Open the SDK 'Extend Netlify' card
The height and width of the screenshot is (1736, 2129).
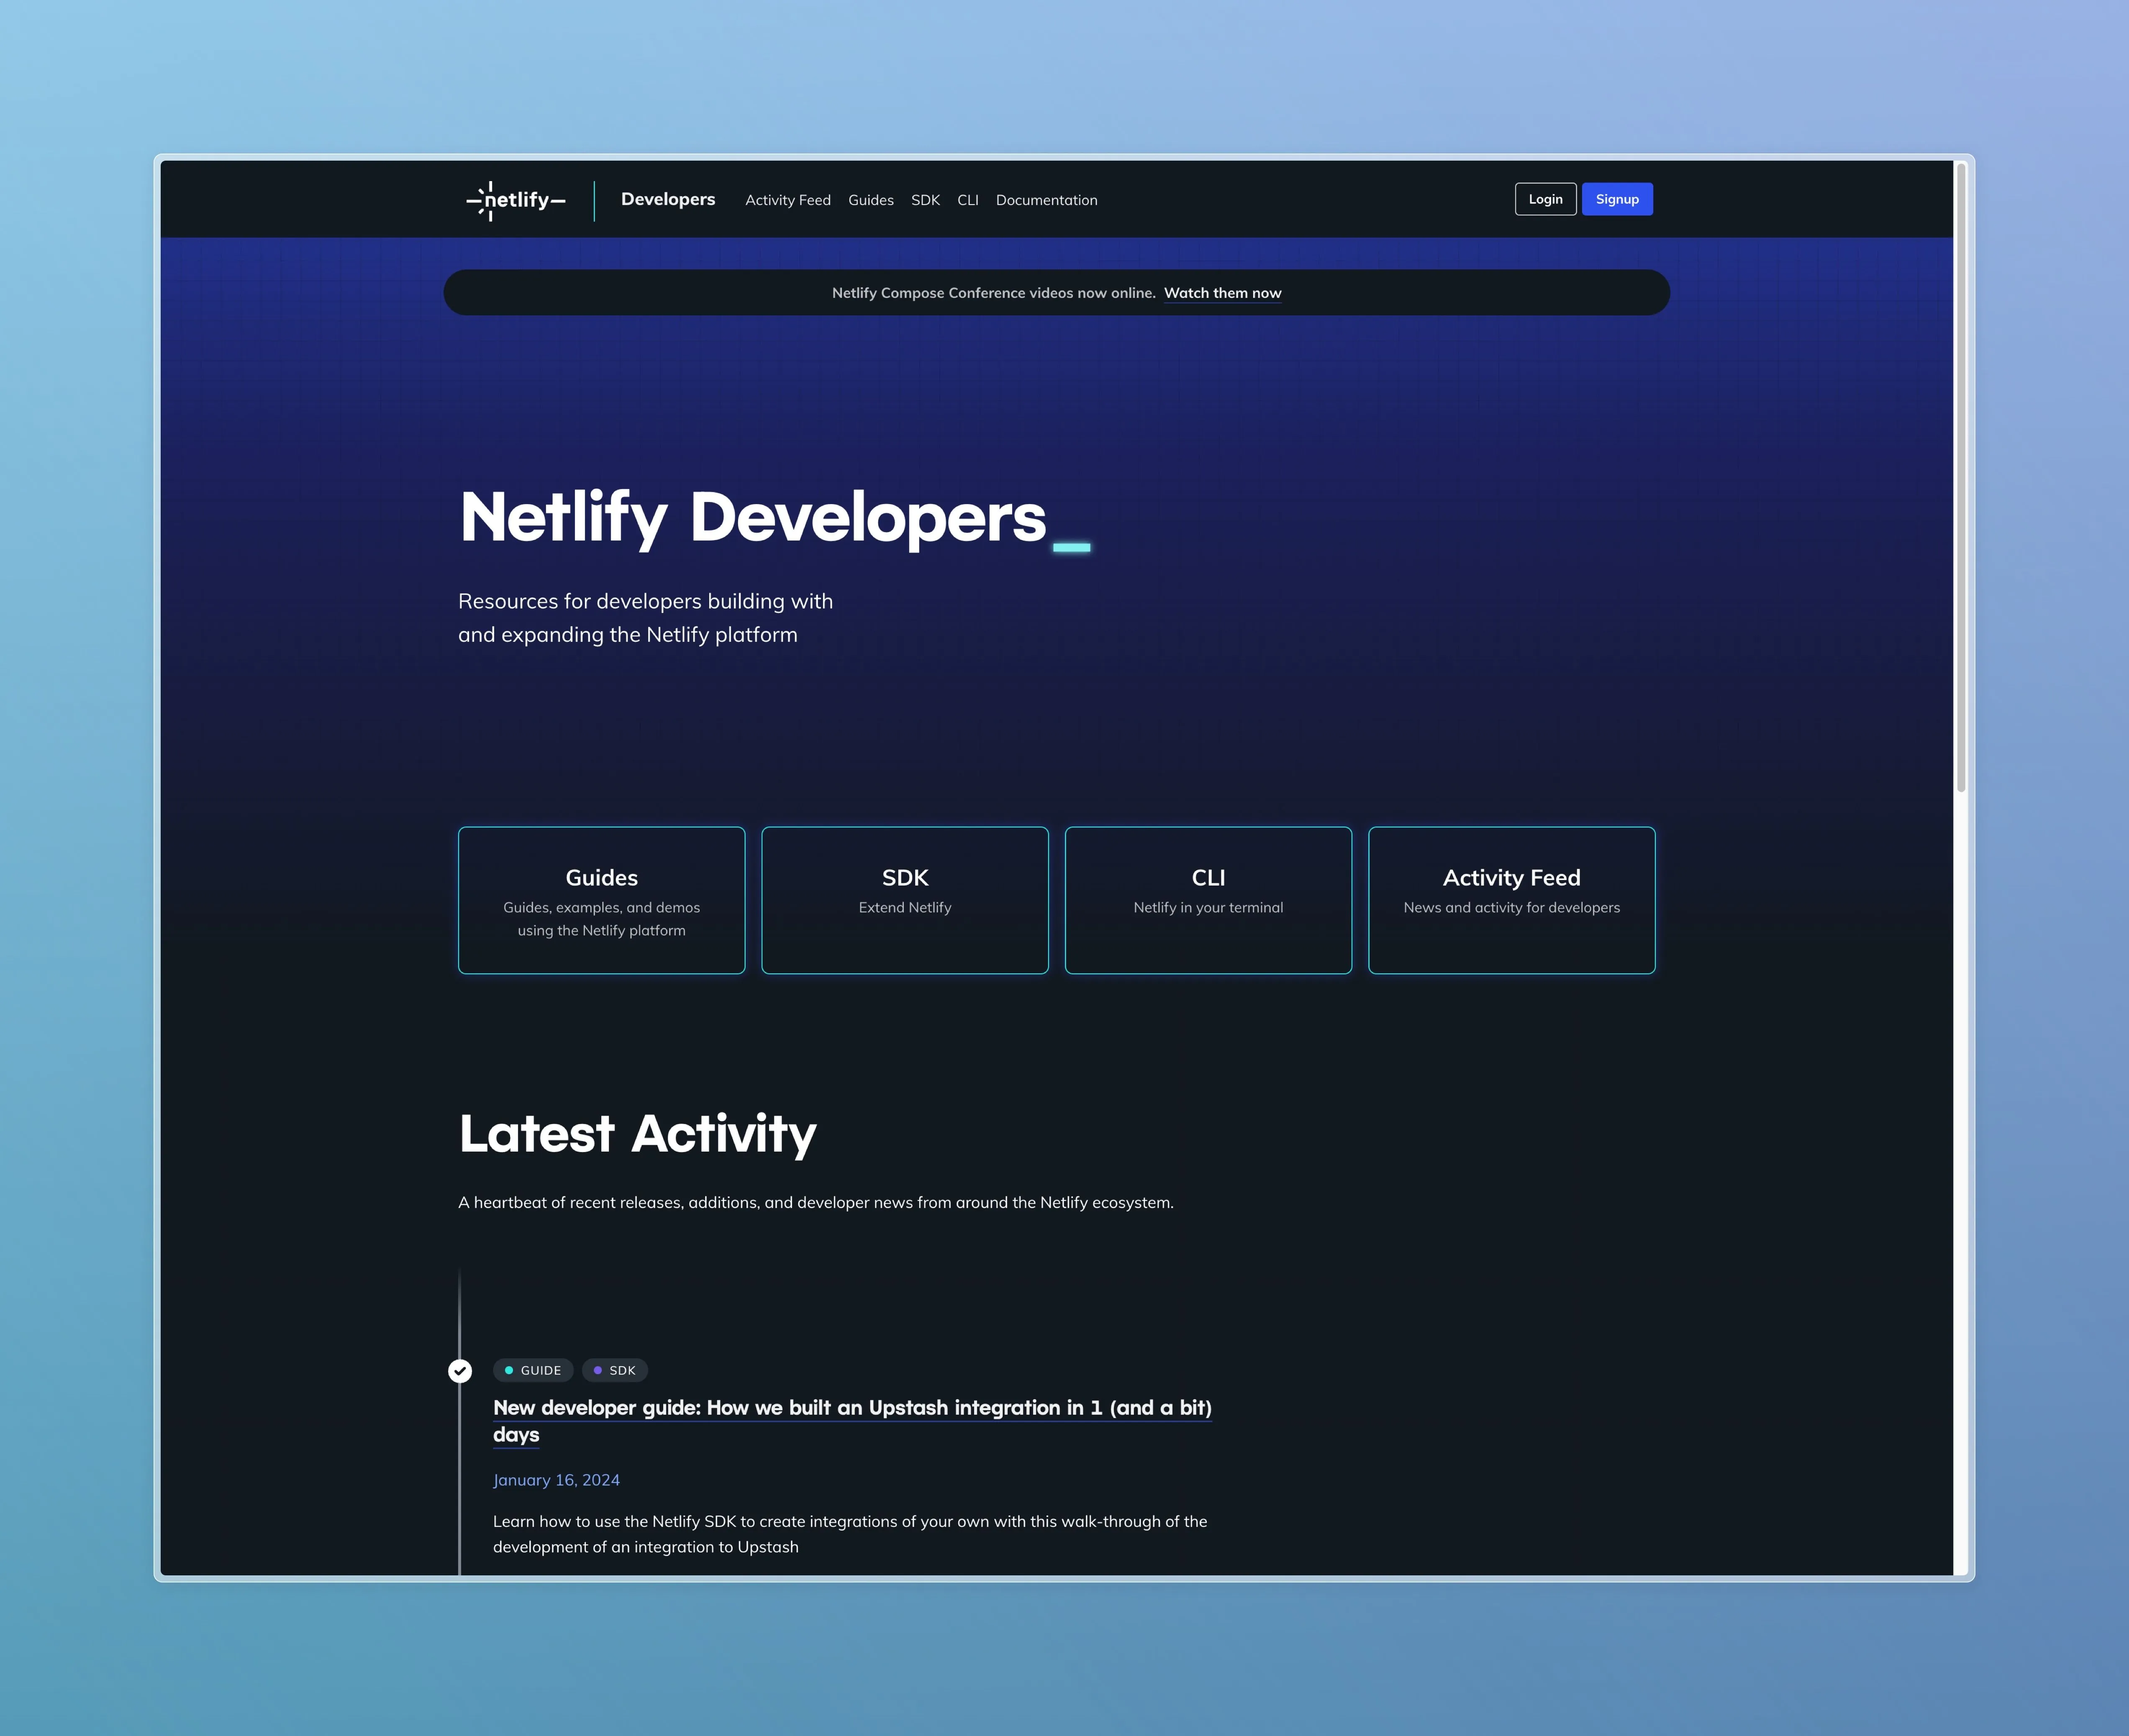pyautogui.click(x=904, y=900)
